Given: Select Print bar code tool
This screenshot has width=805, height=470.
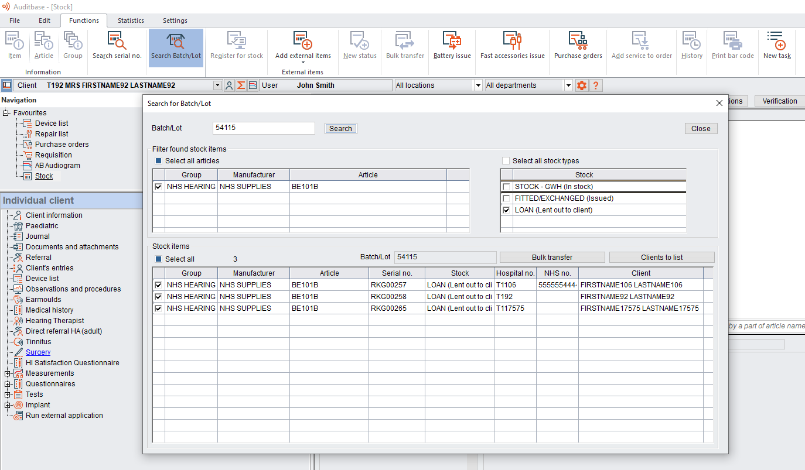Looking at the screenshot, I should click(732, 45).
